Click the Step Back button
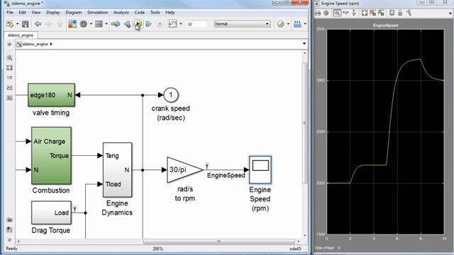The height and width of the screenshot is (255, 454). pos(127,24)
